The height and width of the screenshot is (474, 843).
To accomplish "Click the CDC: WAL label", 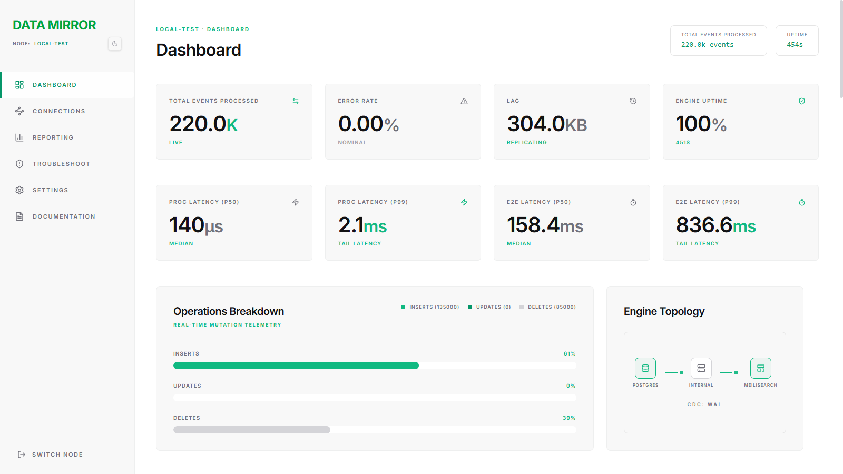I will click(x=705, y=404).
